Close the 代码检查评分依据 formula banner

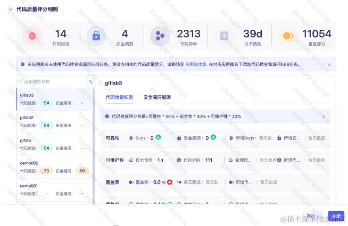(324, 116)
